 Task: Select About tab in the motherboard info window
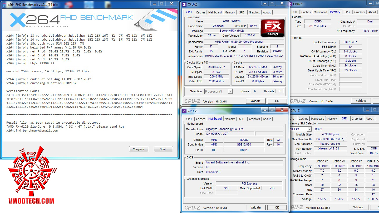point(267,119)
